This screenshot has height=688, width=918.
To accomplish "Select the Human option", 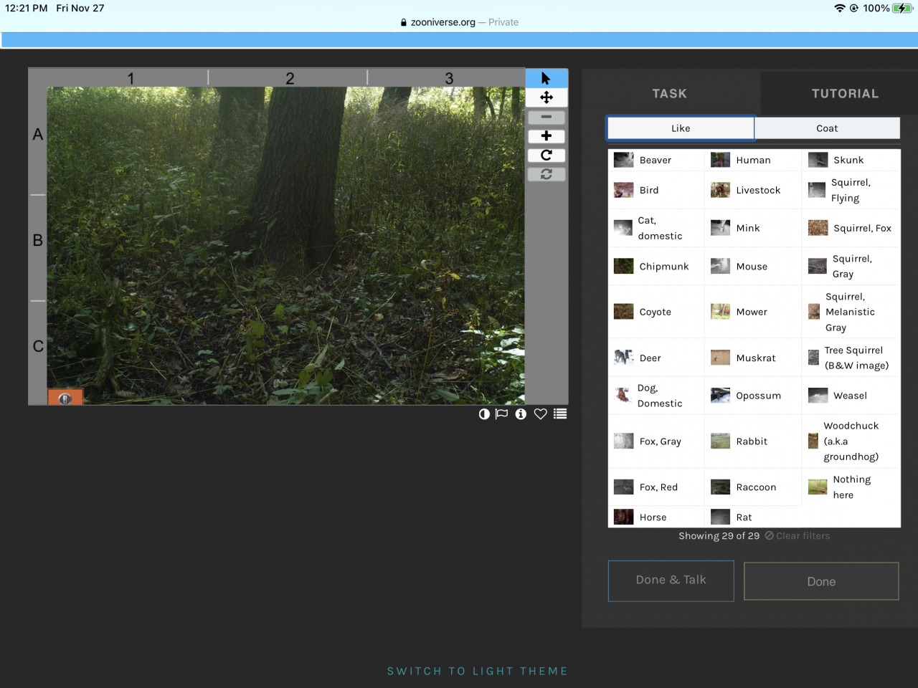I will point(753,160).
